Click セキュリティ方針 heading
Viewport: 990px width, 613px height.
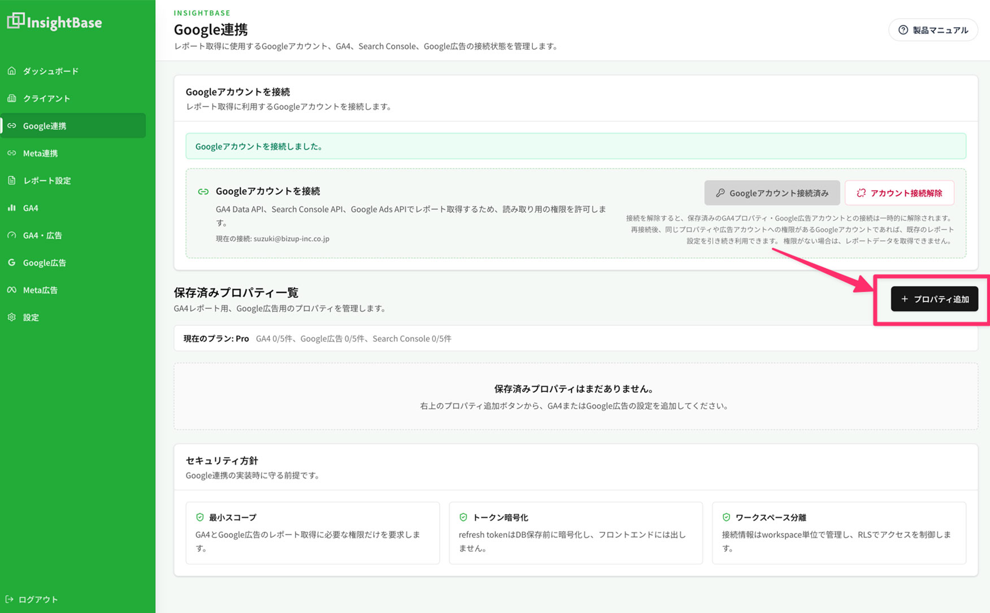[x=222, y=461]
